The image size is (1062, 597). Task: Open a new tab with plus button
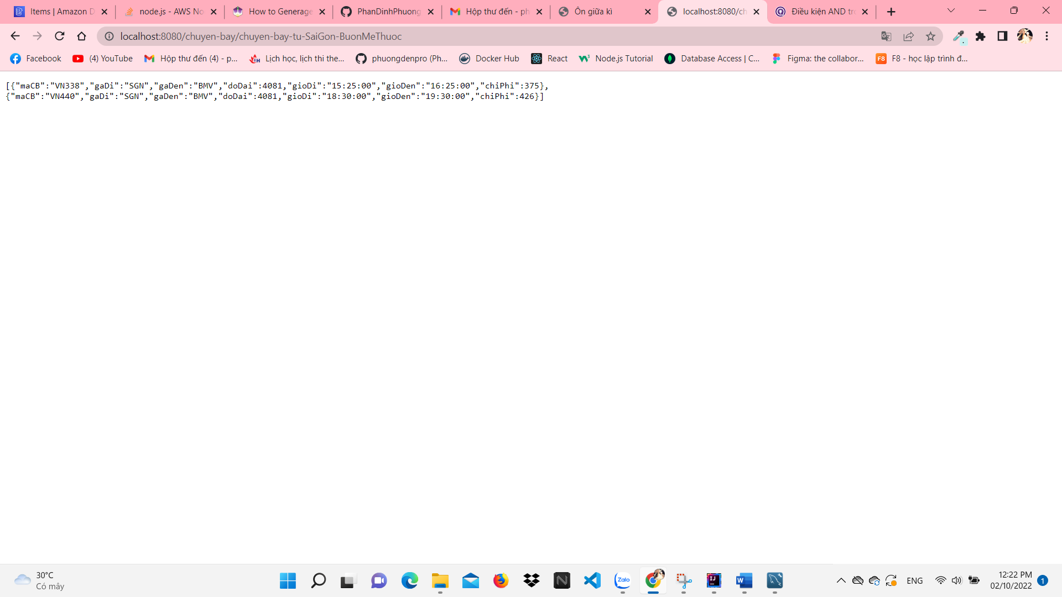click(891, 12)
